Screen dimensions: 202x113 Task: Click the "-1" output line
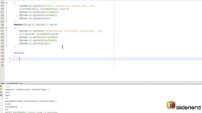[6, 98]
